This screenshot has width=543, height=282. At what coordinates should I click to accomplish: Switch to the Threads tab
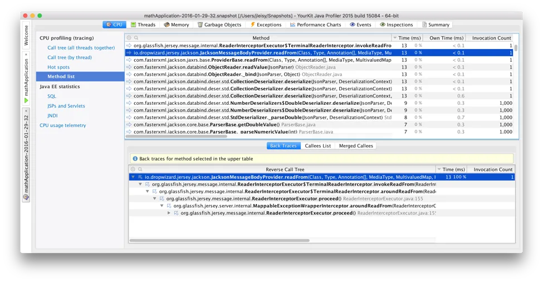pos(143,25)
